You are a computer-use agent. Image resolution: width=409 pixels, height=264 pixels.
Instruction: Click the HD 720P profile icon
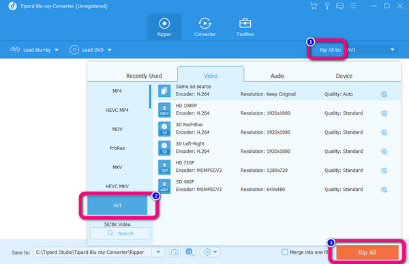(164, 167)
